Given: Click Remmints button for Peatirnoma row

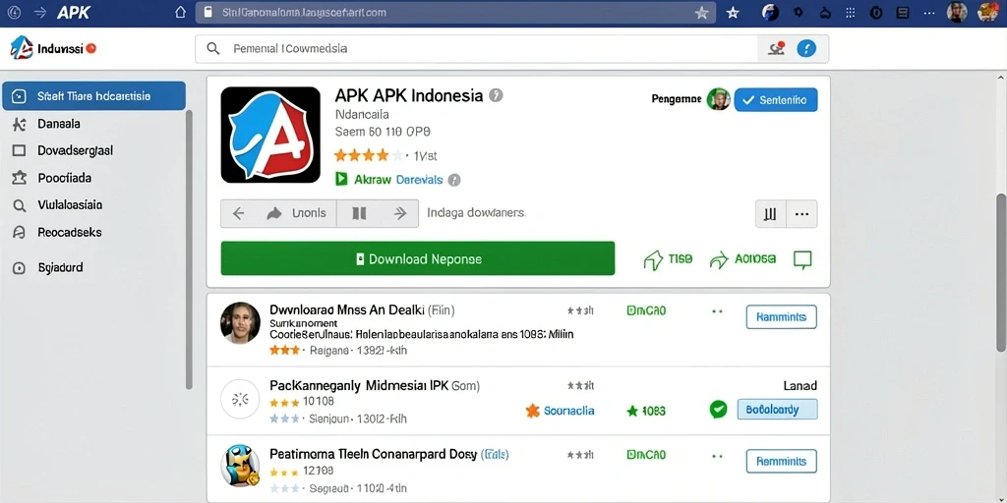Looking at the screenshot, I should pos(781,462).
